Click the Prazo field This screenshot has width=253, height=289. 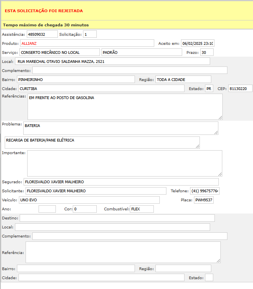[207, 52]
